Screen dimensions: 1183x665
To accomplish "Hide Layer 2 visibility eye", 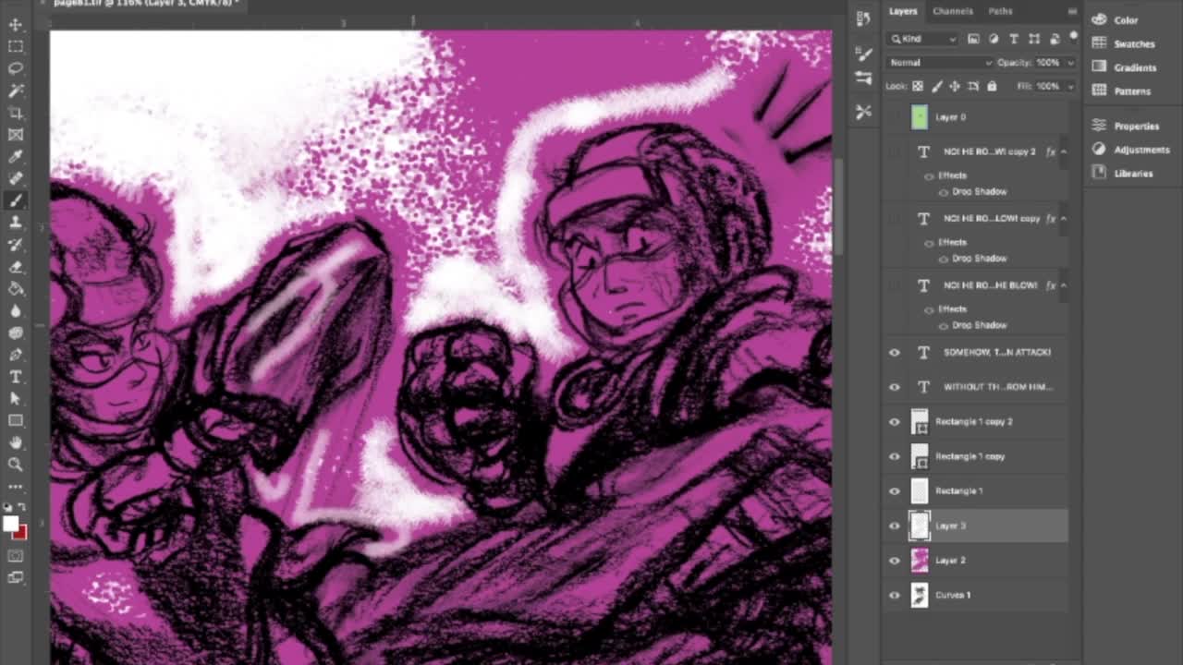I will click(894, 561).
